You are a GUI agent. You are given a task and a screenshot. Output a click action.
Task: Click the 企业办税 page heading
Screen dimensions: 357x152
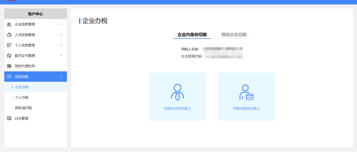95,21
